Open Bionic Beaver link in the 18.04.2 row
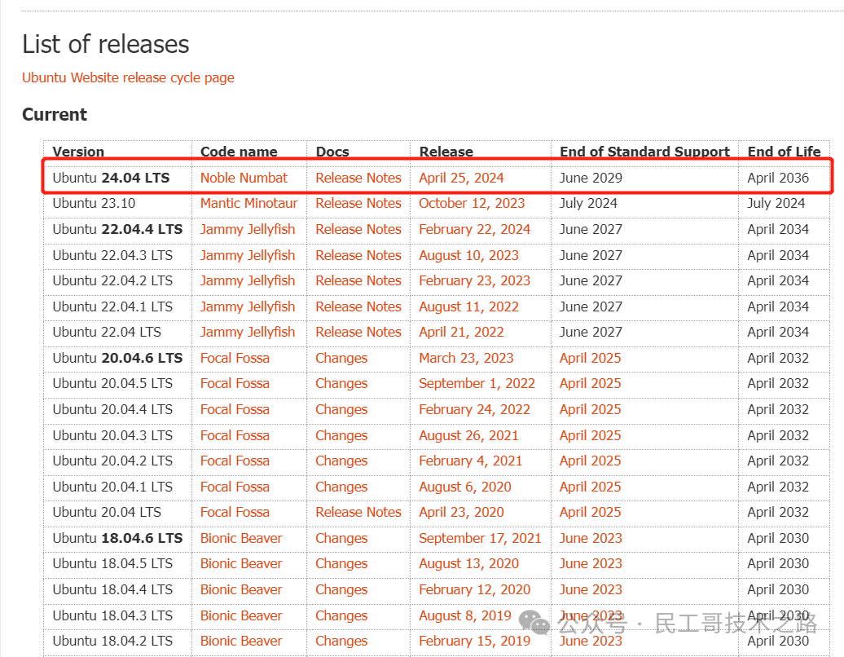 241,641
